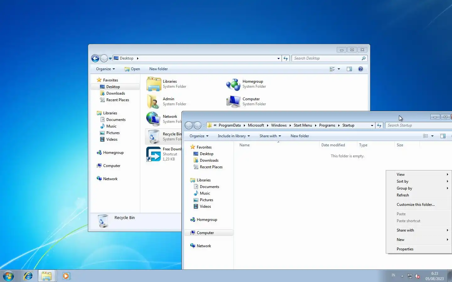The width and height of the screenshot is (452, 282).
Task: Open recent pages arrow in Desktop window
Action: (x=110, y=58)
